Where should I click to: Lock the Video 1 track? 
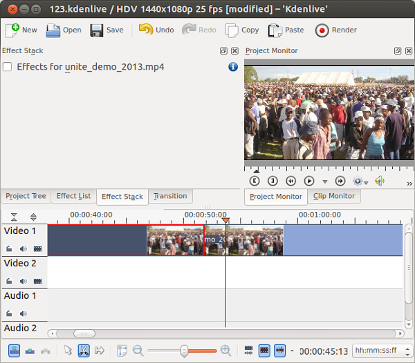coord(10,248)
